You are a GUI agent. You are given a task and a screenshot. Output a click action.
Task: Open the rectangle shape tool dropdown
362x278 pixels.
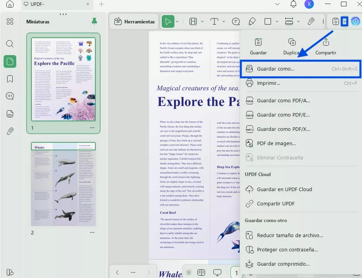click(277, 21)
